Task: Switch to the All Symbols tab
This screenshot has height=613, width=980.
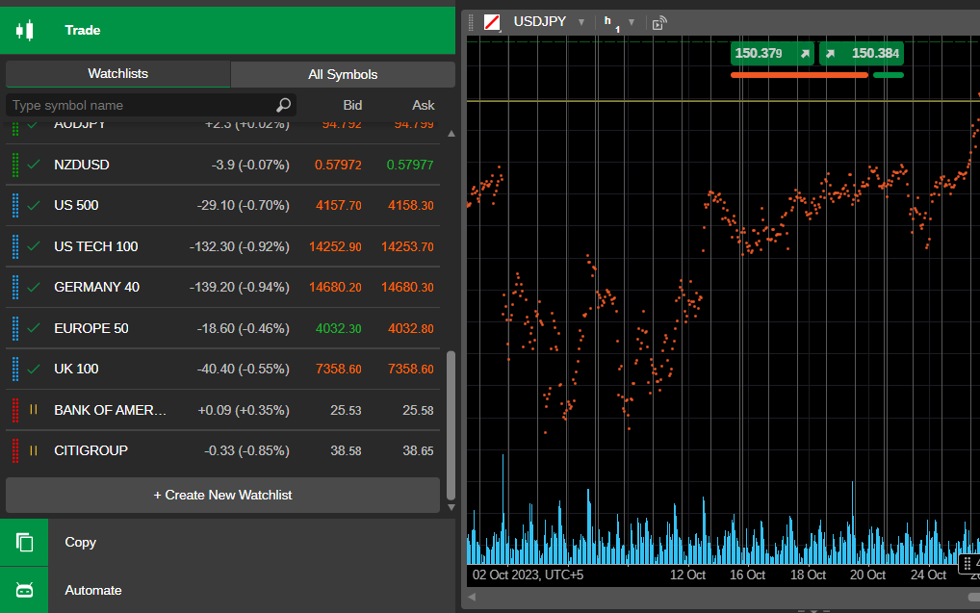Action: click(343, 74)
